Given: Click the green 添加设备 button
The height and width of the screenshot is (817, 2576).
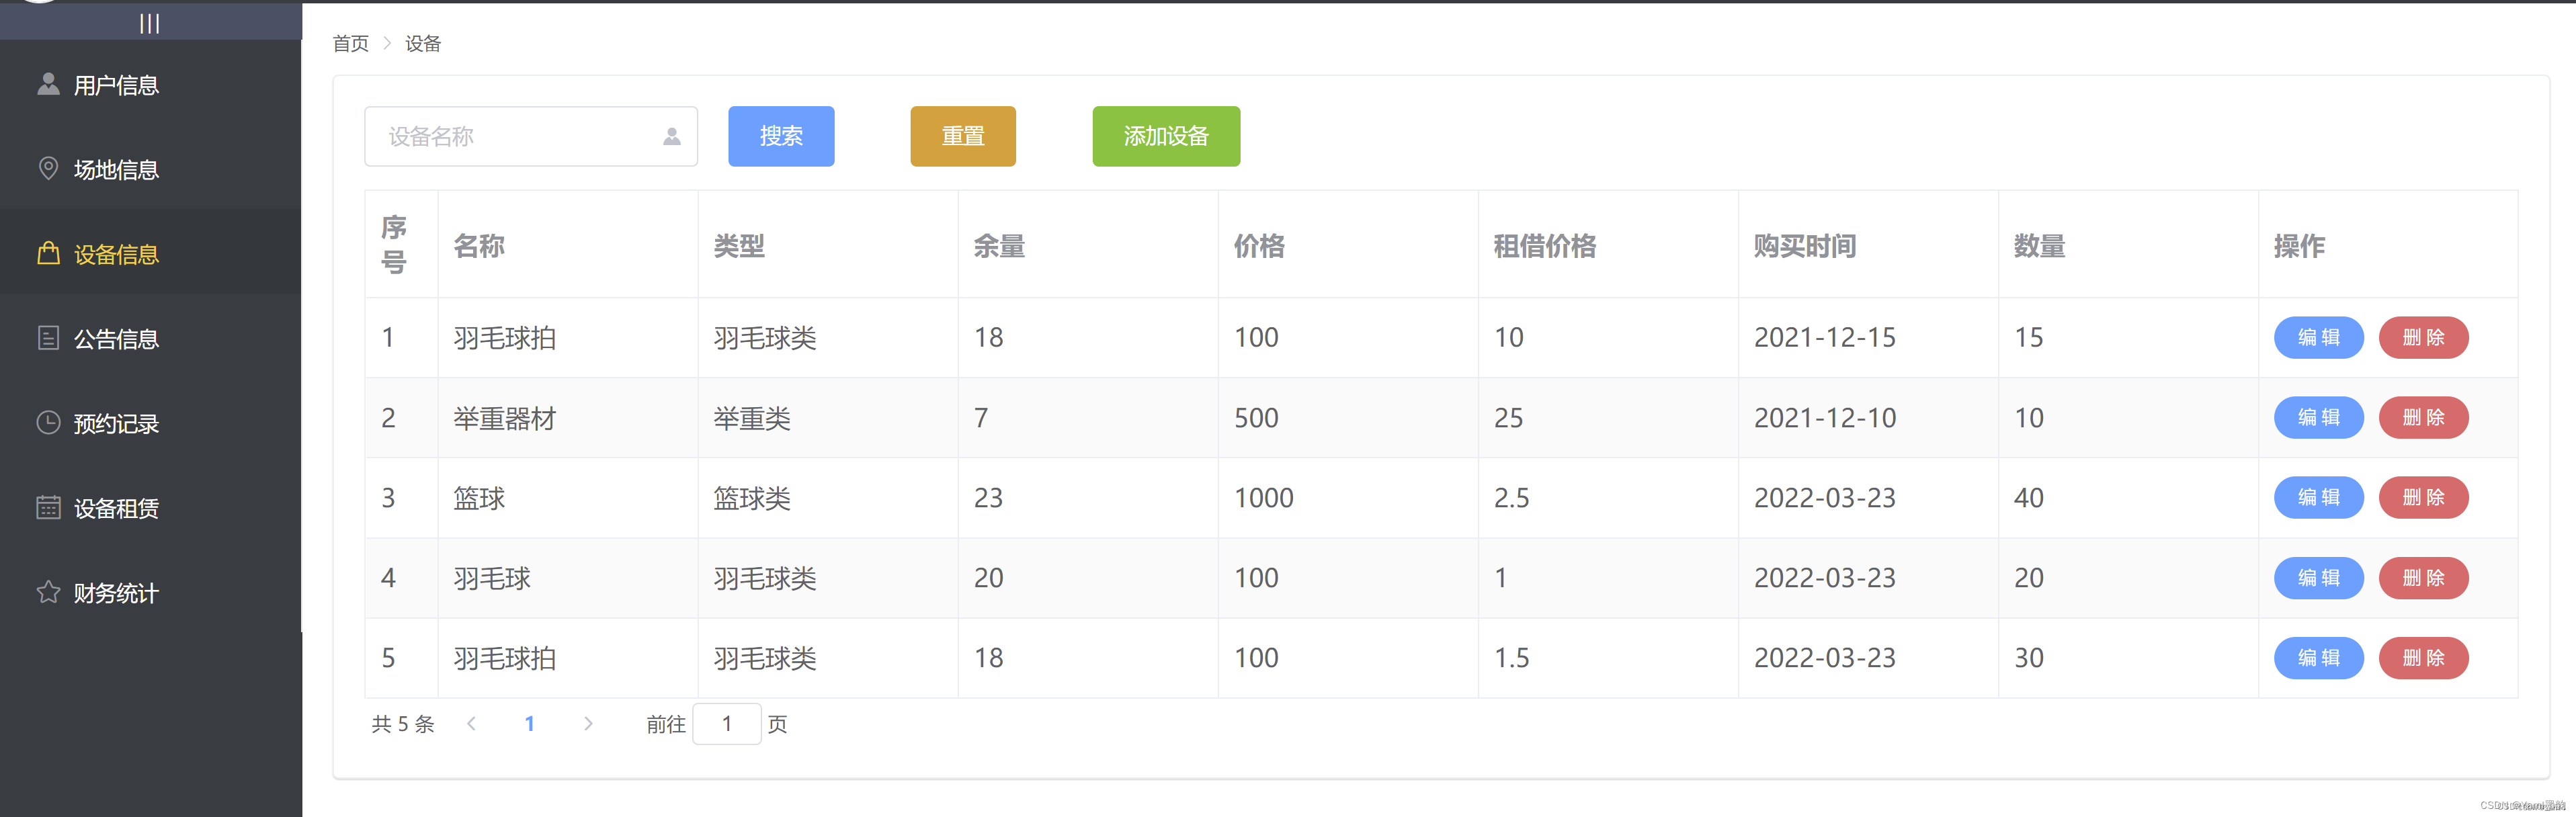Looking at the screenshot, I should 1165,136.
